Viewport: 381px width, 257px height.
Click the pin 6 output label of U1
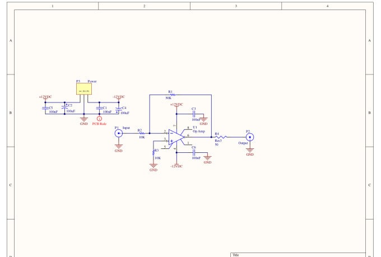(188, 135)
